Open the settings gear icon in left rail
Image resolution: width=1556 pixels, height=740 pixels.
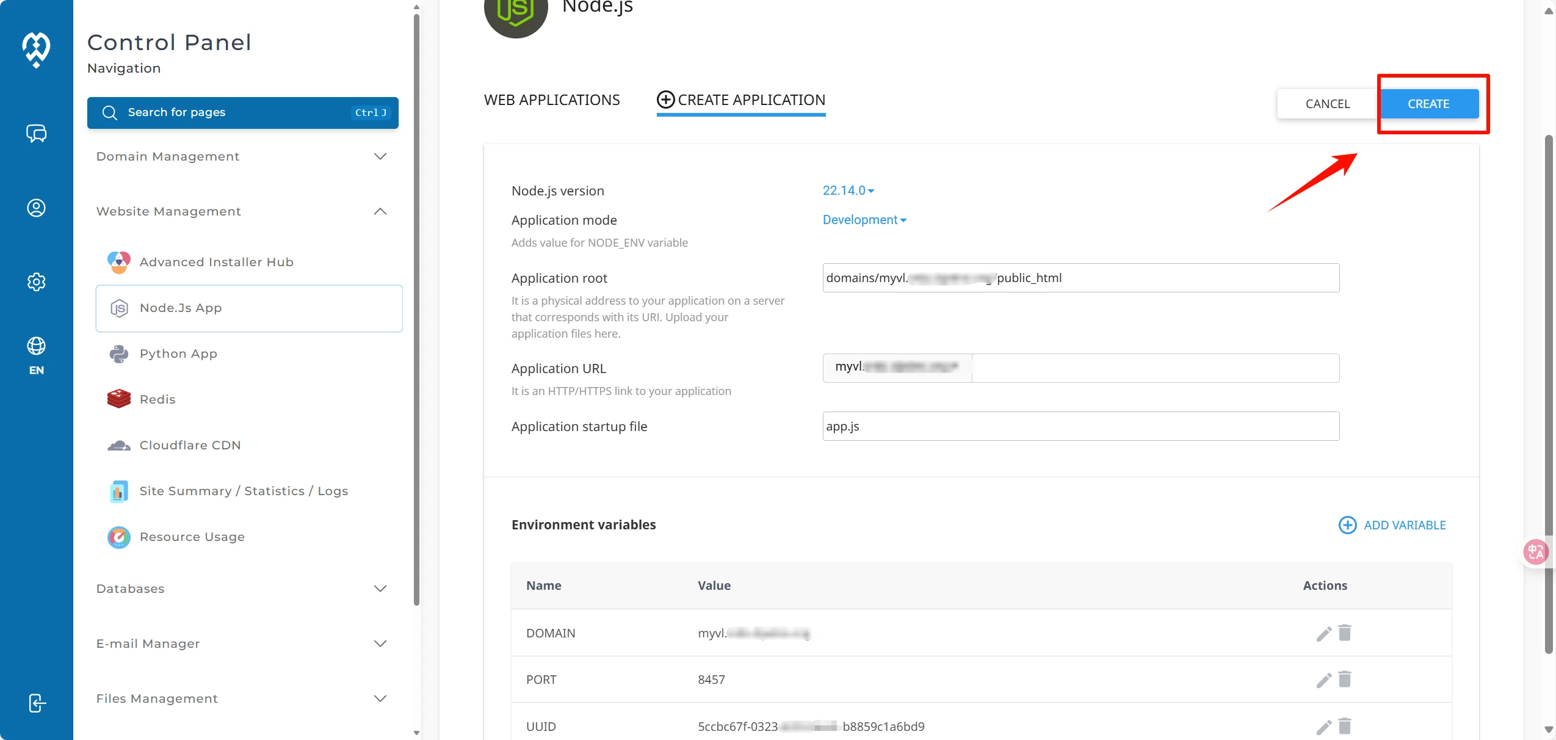(x=36, y=282)
